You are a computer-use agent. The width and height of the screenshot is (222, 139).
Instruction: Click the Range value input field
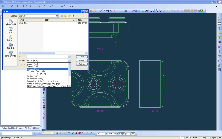[x=128, y=134]
